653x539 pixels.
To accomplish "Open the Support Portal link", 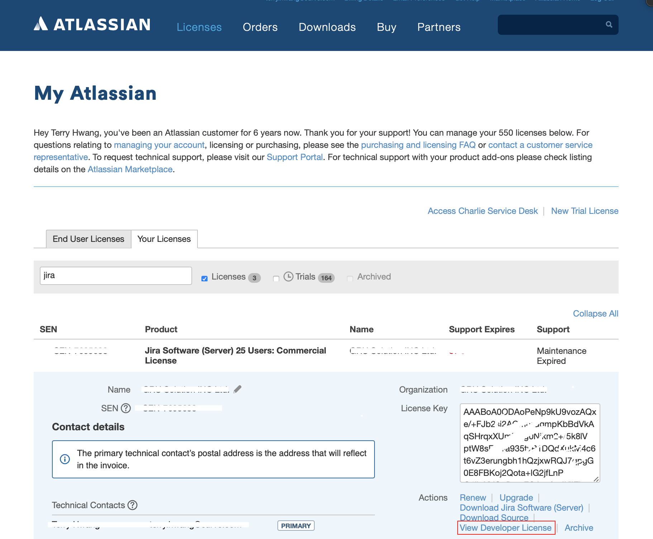I will 295,157.
